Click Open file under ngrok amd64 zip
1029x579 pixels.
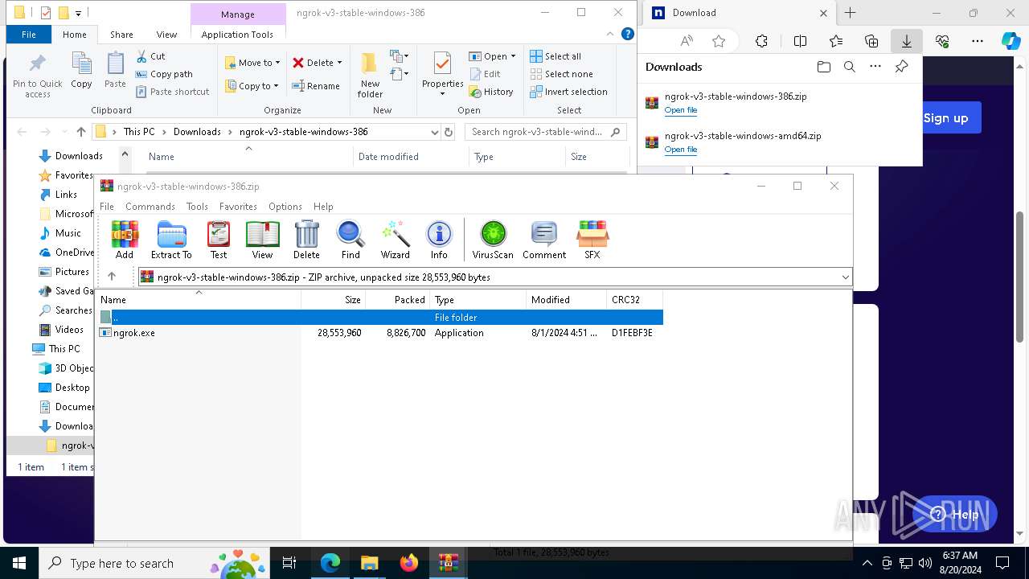[x=681, y=150]
